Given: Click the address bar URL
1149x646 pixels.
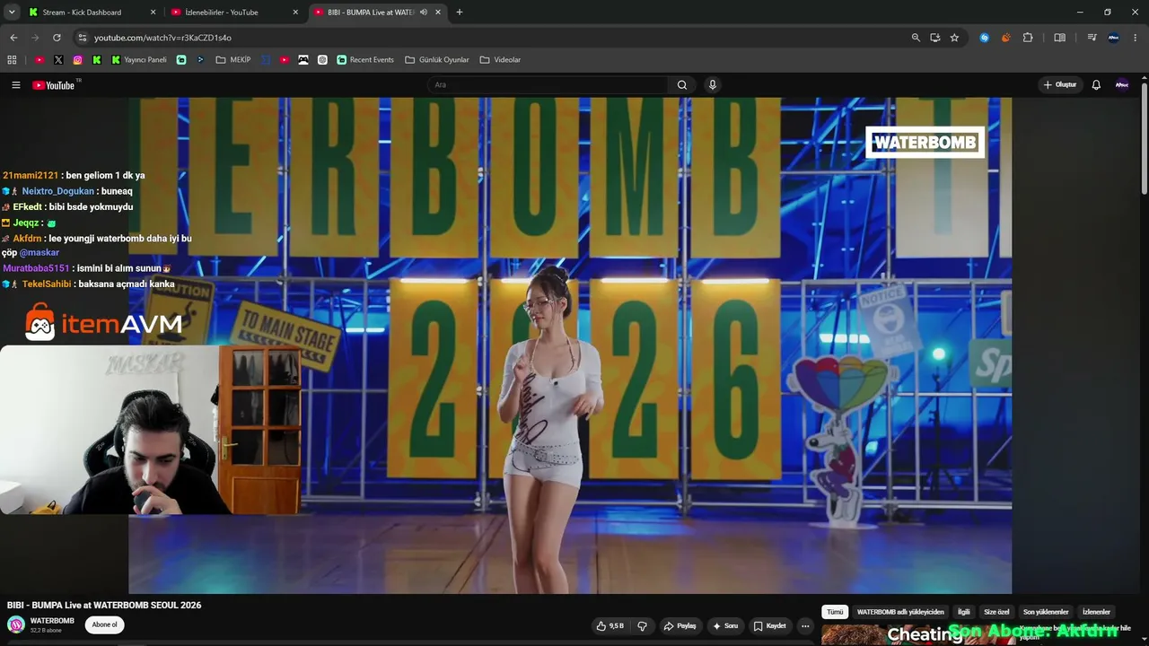Looking at the screenshot, I should [162, 38].
